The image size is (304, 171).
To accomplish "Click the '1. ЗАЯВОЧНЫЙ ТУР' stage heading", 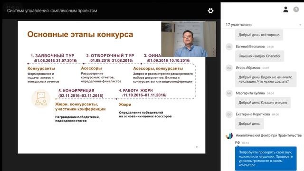I will tap(53, 56).
